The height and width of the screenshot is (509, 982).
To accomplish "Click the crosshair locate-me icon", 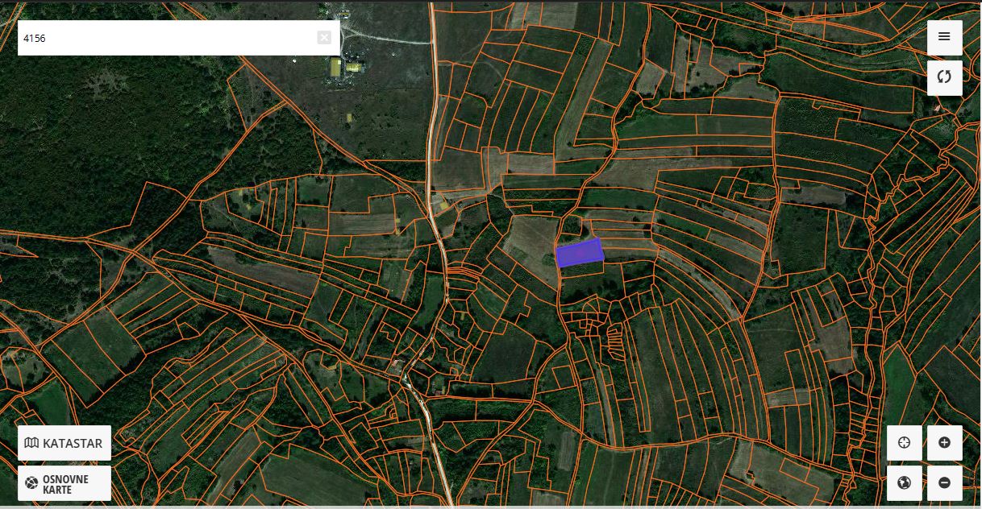I will pos(904,443).
